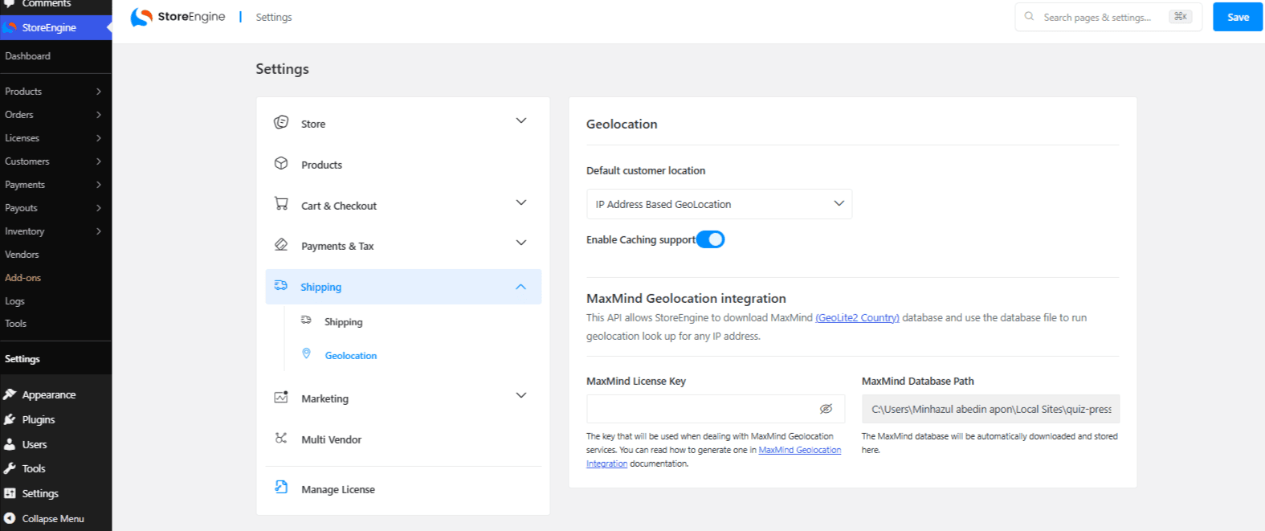Click the Geolocation panel heading
This screenshot has height=531, width=1265.
[622, 124]
